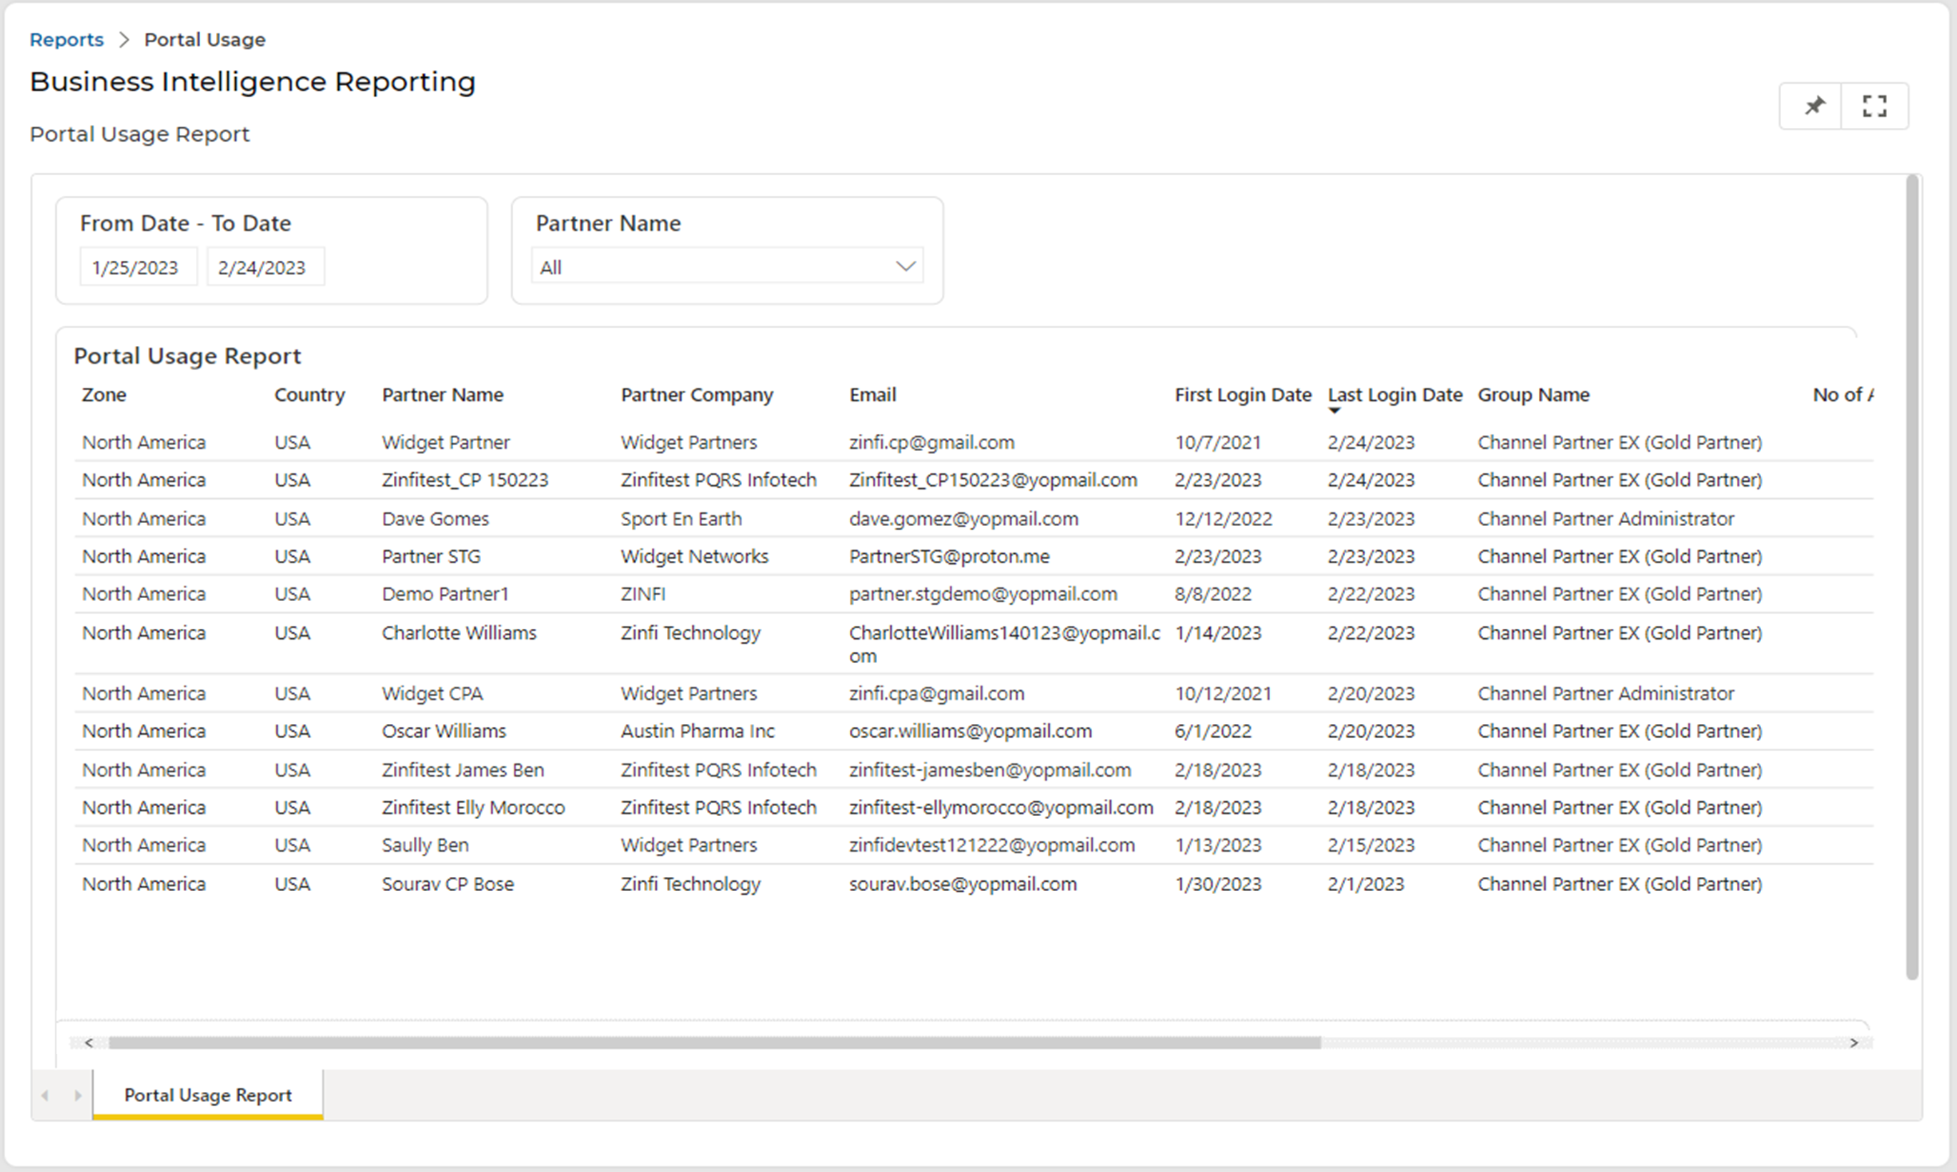The image size is (1957, 1172).
Task: Sort by Partner Company column header
Action: click(697, 395)
